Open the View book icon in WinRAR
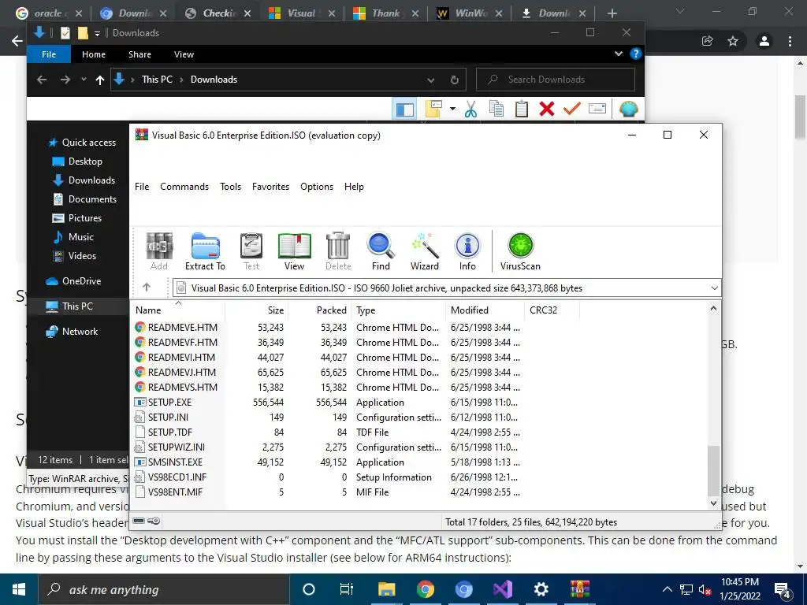807x605 pixels. pos(295,251)
